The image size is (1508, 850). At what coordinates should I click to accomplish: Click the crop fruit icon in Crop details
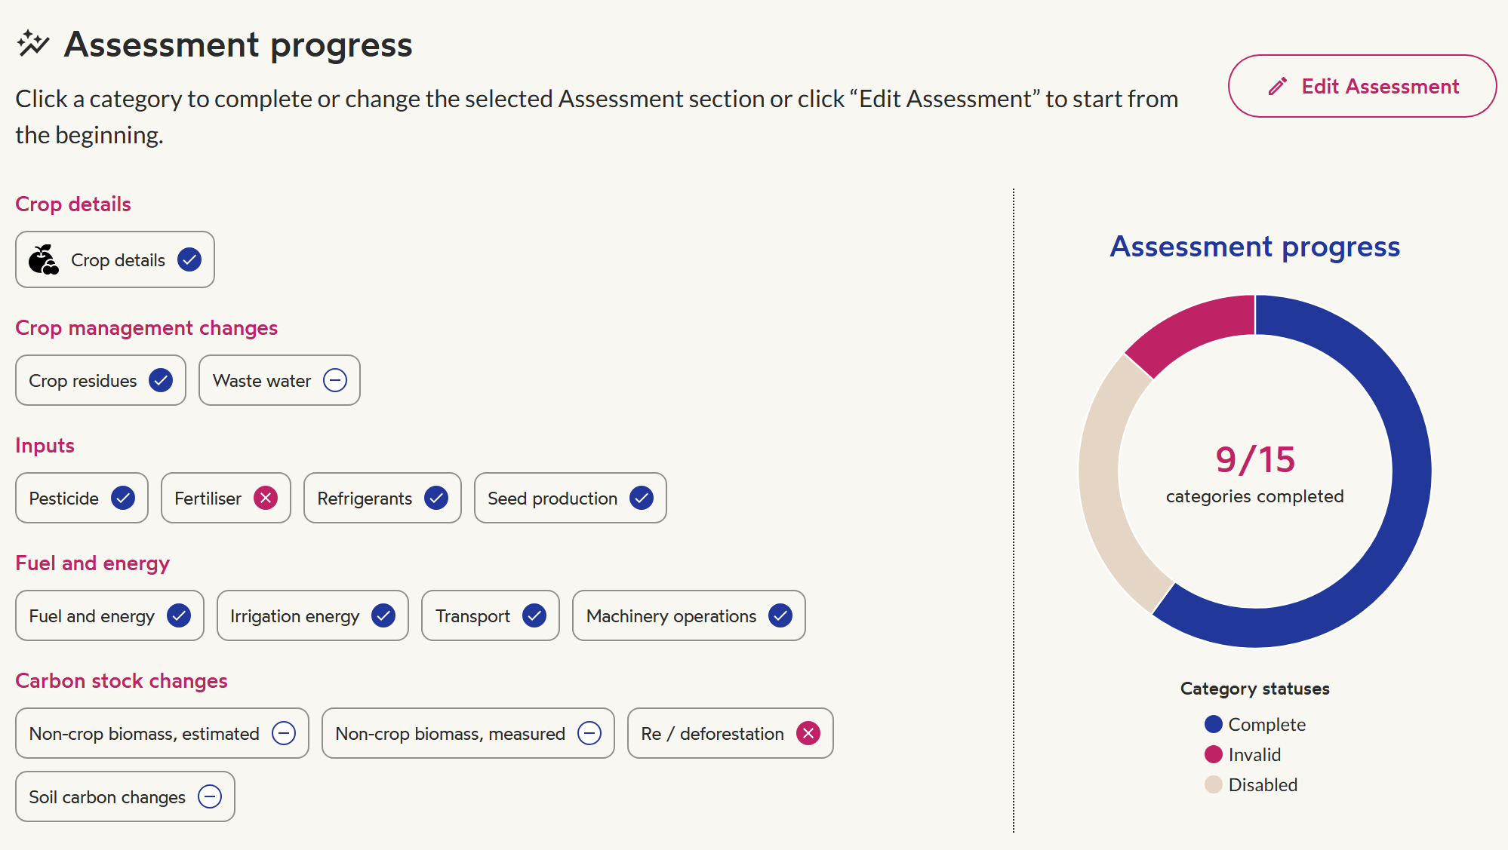44,259
